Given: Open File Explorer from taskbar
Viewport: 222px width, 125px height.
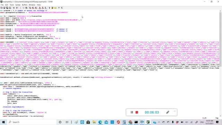Looking at the screenshot, I should (94, 122).
